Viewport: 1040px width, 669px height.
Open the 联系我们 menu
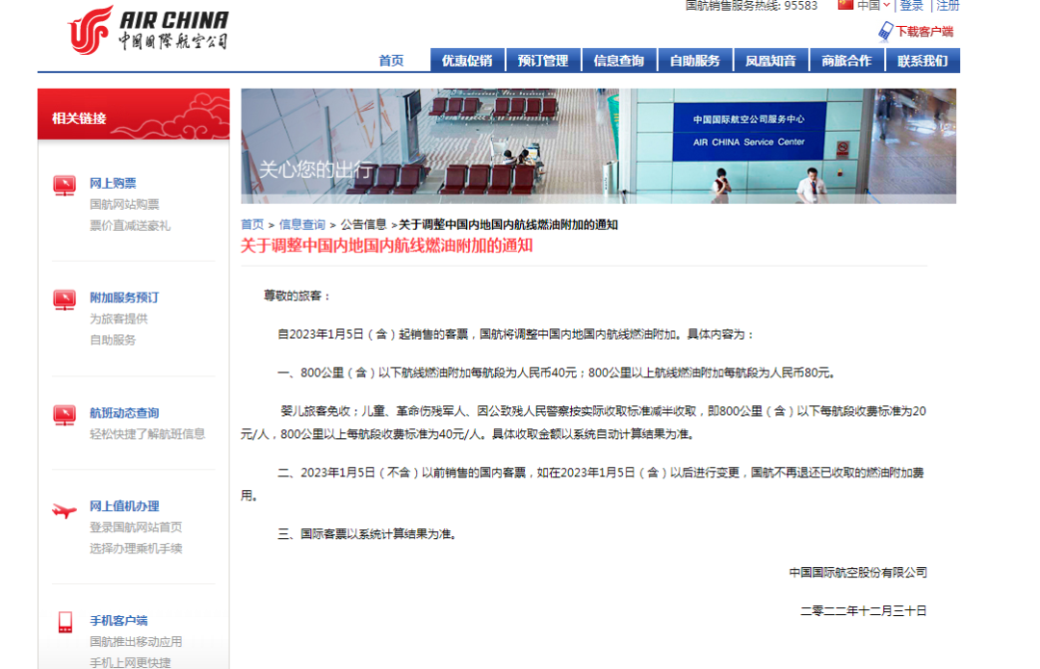(x=923, y=61)
